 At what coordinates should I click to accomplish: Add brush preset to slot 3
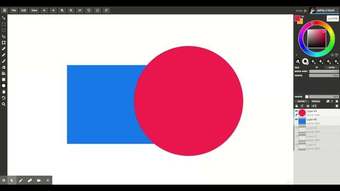pyautogui.click(x=313, y=62)
